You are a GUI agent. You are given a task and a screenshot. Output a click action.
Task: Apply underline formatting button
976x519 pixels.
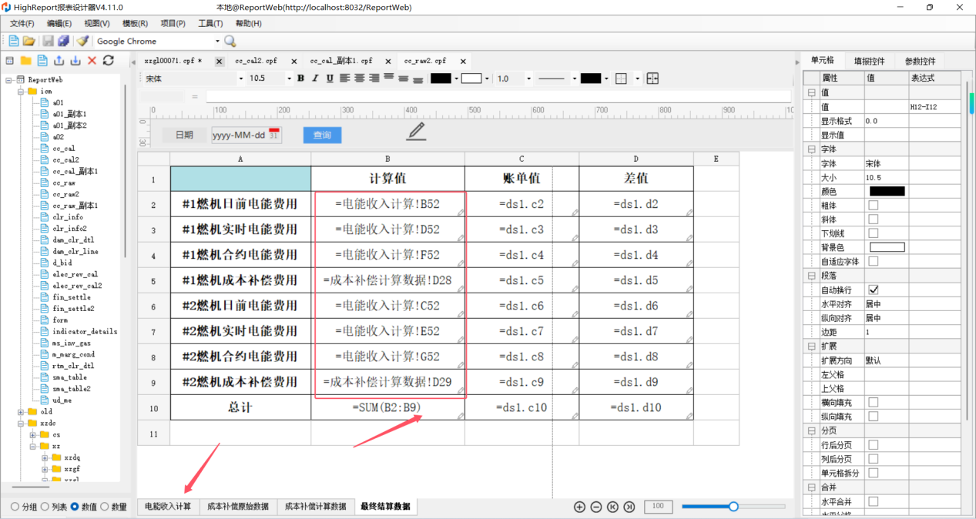[330, 79]
